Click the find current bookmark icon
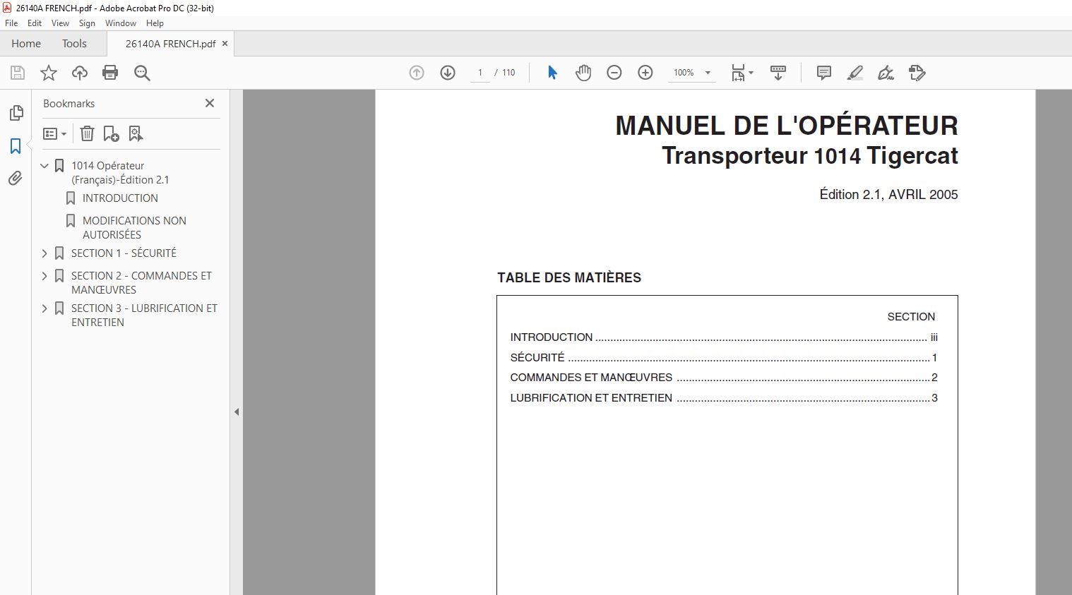Image resolution: width=1072 pixels, height=595 pixels. [x=136, y=133]
